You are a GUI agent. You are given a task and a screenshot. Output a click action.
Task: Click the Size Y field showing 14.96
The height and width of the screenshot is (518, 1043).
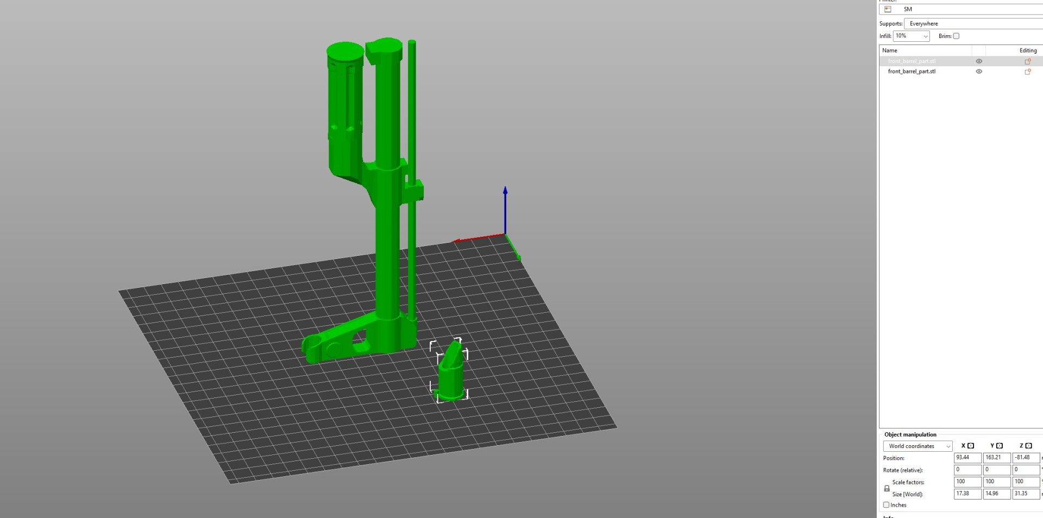point(997,494)
